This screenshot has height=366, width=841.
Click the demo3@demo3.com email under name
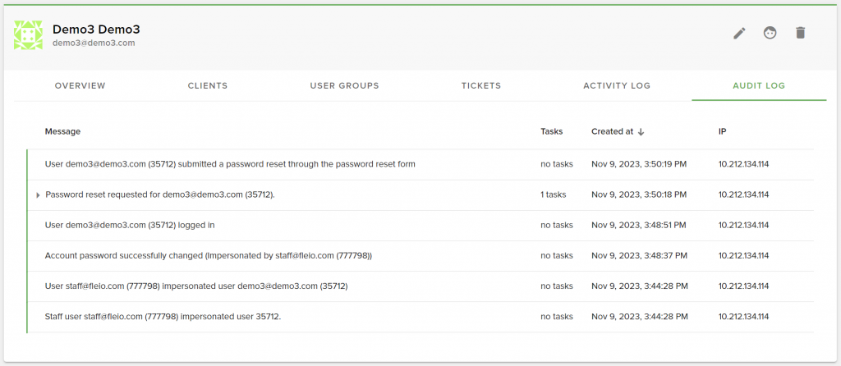pyautogui.click(x=94, y=43)
